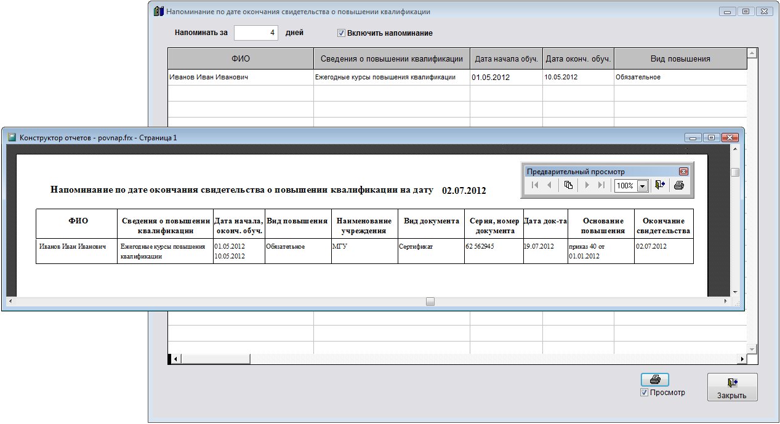This screenshot has height=424, width=780.
Task: Go to first page in preview toolbar
Action: click(x=536, y=185)
